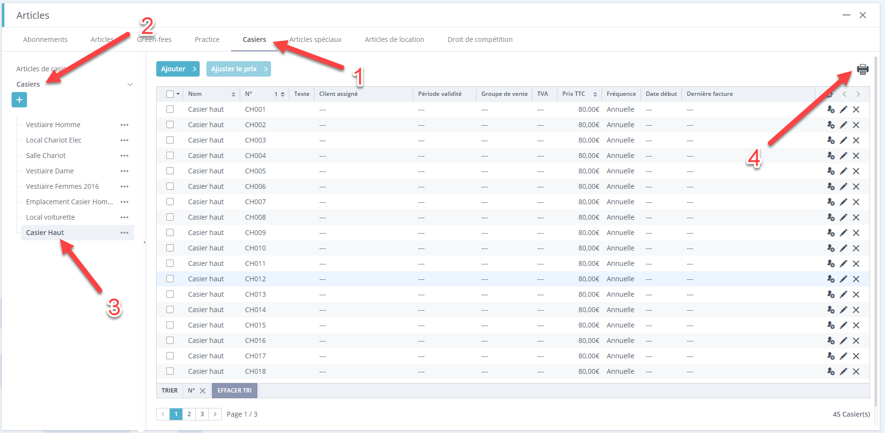Assign a client to casier CH010

click(831, 248)
